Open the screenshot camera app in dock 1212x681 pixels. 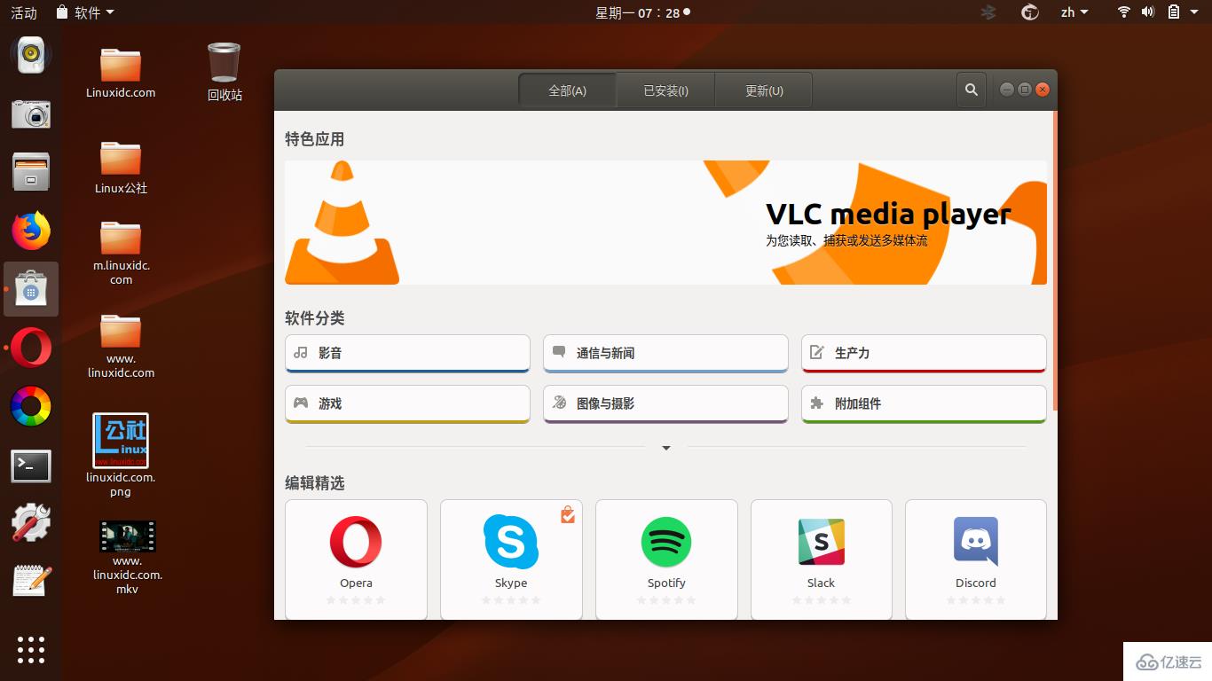click(31, 113)
